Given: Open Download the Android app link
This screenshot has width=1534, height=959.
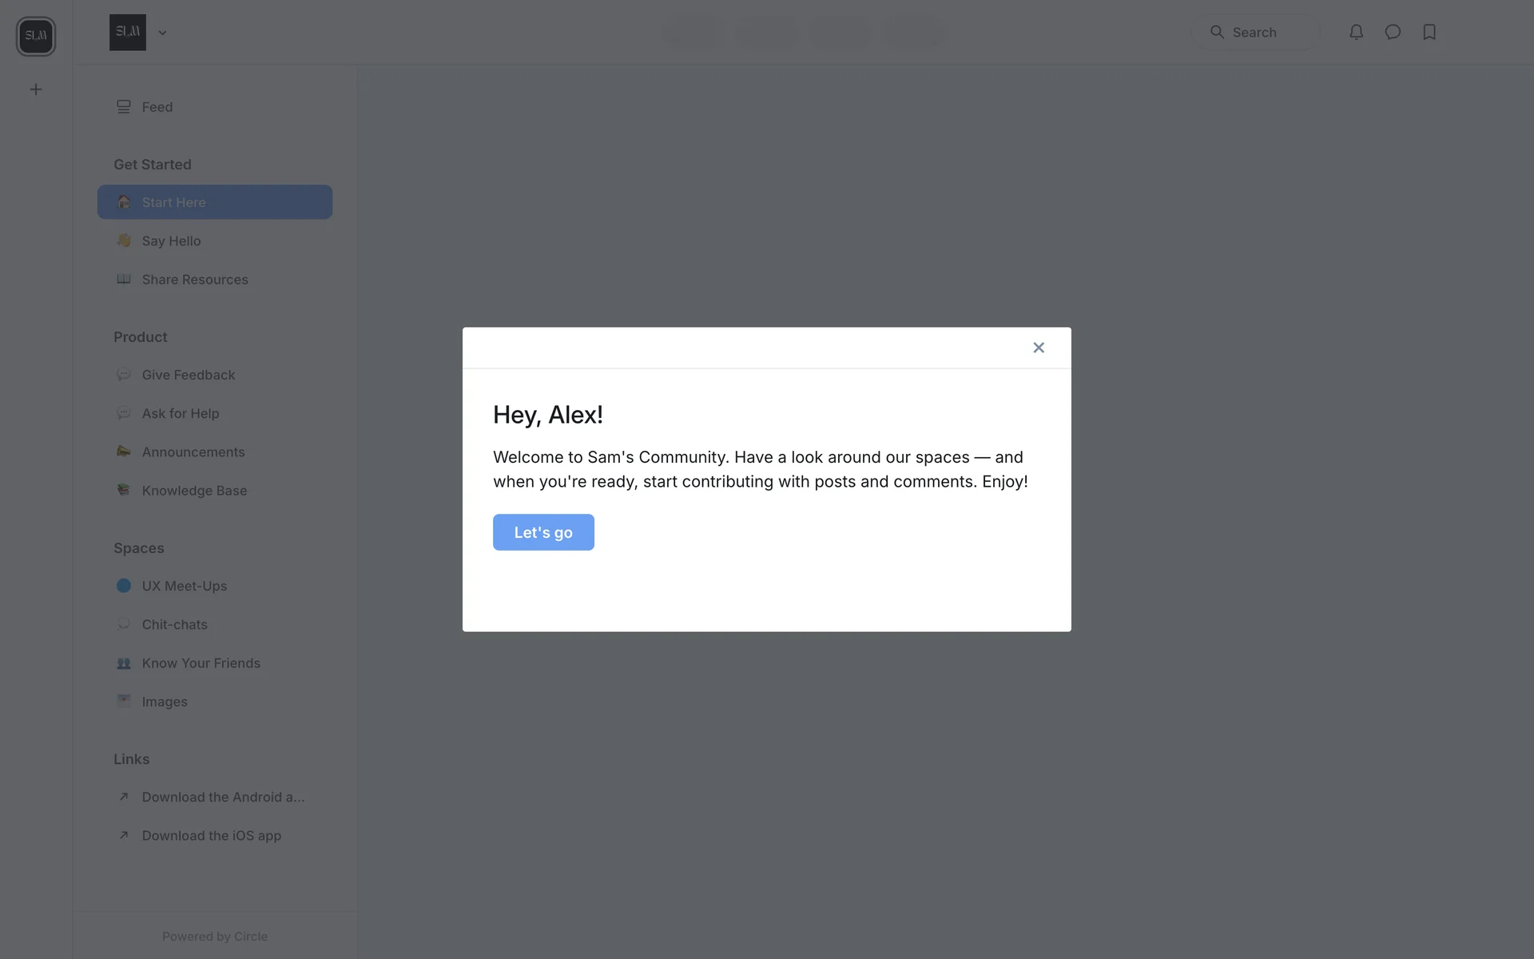Looking at the screenshot, I should (223, 797).
